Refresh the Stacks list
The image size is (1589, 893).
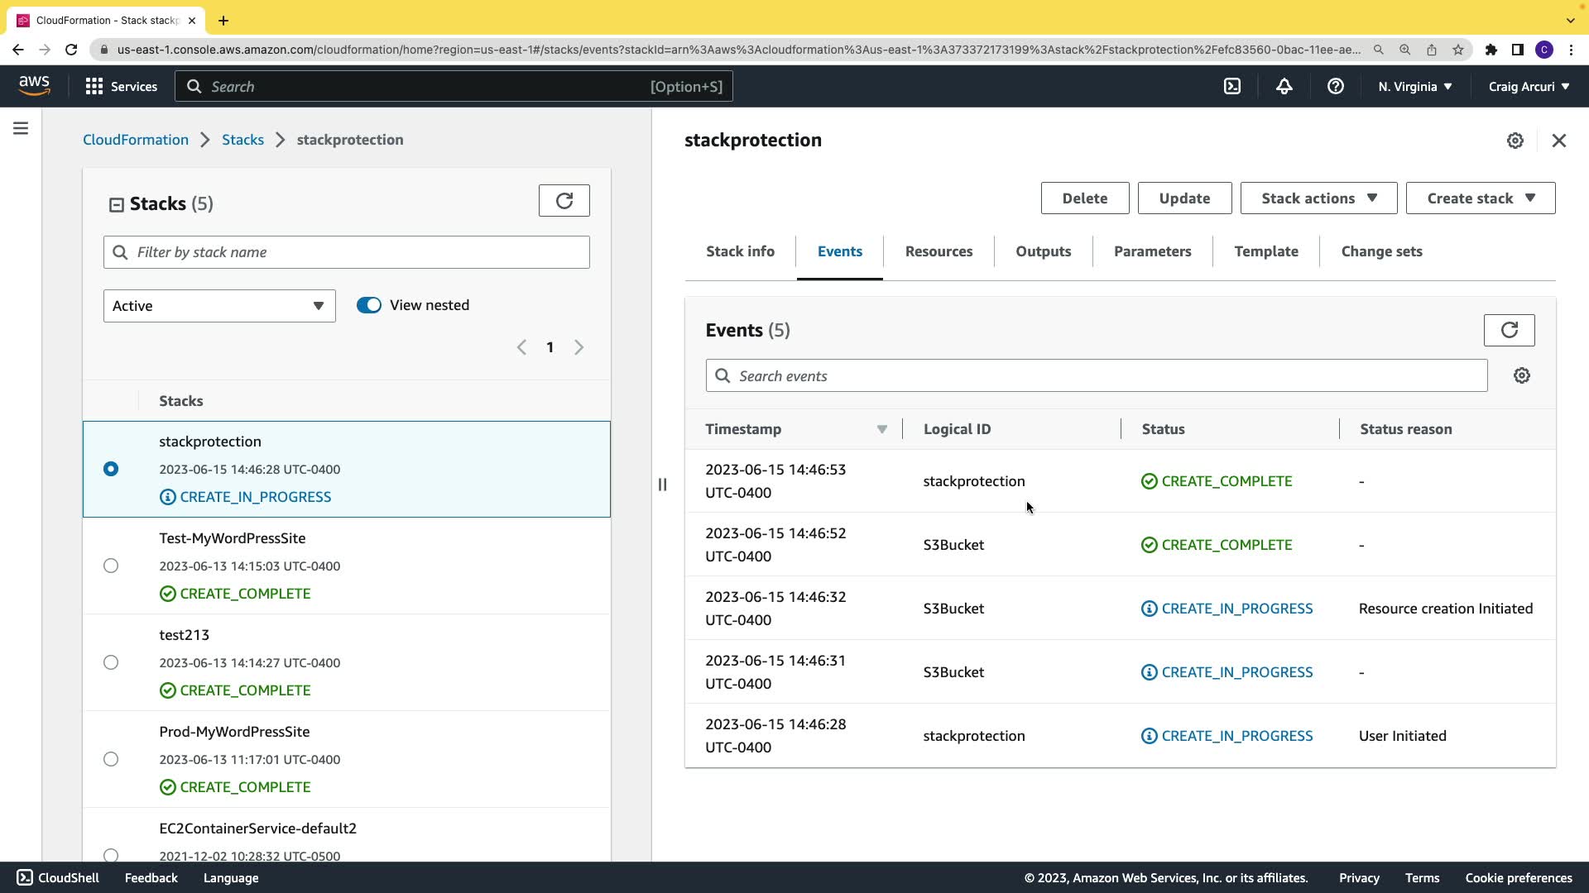tap(564, 201)
